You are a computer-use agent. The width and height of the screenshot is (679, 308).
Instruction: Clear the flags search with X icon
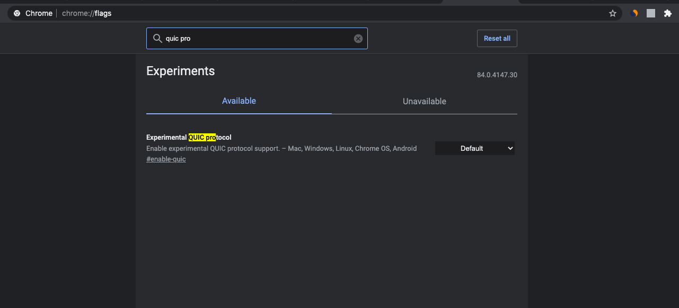tap(358, 39)
